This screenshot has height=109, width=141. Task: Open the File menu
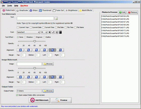pos(4,6)
